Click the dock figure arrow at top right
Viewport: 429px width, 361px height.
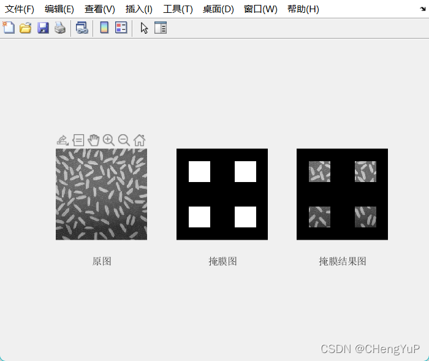point(423,9)
